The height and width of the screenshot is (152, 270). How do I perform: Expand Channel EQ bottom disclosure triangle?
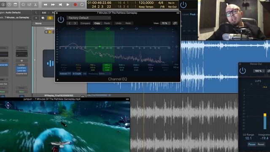[x=57, y=80]
